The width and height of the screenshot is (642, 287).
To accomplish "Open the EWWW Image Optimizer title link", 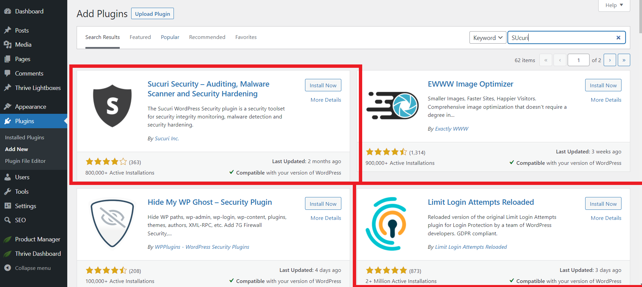I will tap(470, 84).
